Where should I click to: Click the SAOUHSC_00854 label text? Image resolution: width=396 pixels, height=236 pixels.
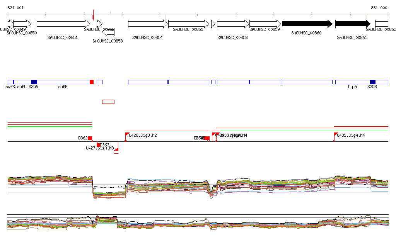click(x=147, y=37)
